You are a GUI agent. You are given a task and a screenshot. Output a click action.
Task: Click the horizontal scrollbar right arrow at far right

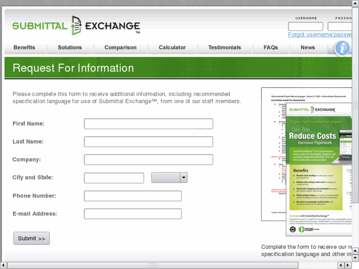pos(348,265)
